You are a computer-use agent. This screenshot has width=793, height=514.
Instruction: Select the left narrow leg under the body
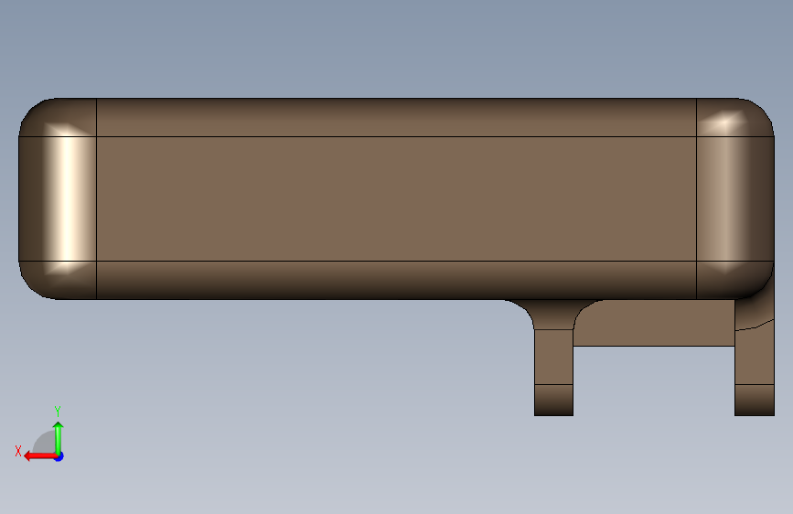point(553,358)
